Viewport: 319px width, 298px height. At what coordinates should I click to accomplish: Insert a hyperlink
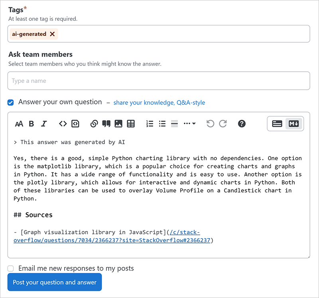pyautogui.click(x=94, y=124)
